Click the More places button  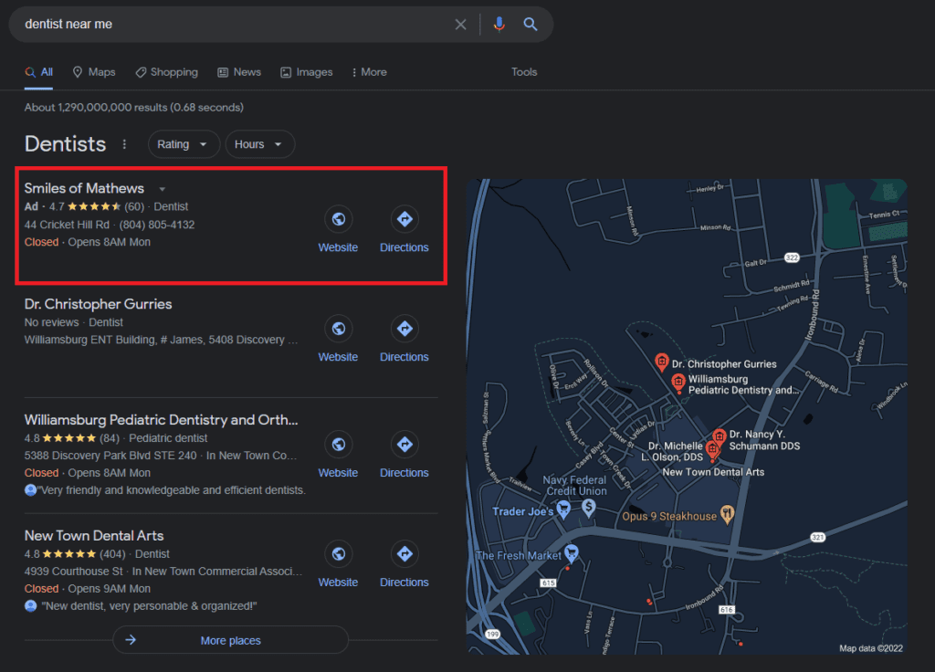pos(231,640)
